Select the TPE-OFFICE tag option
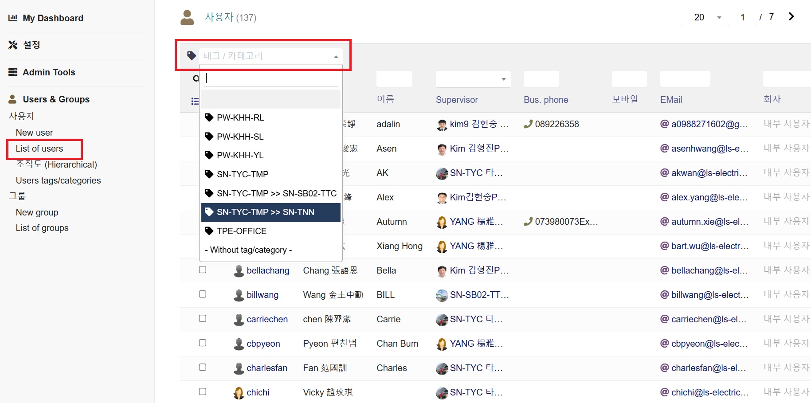This screenshot has height=403, width=811. point(242,231)
